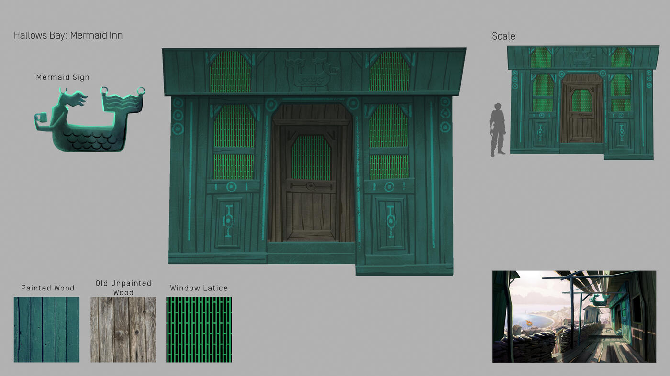The height and width of the screenshot is (376, 670).
Task: Click the circular ornament on the door crossbar
Action: 311,186
